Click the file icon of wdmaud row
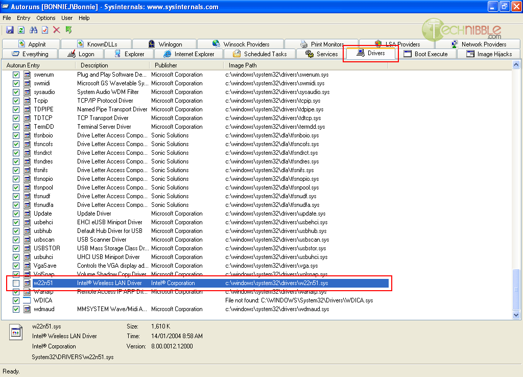Viewport: 523px width, 377px height. tap(27, 309)
